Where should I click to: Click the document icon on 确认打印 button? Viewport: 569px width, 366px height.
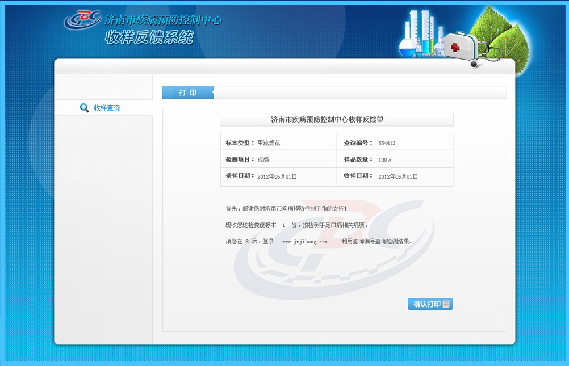[446, 305]
